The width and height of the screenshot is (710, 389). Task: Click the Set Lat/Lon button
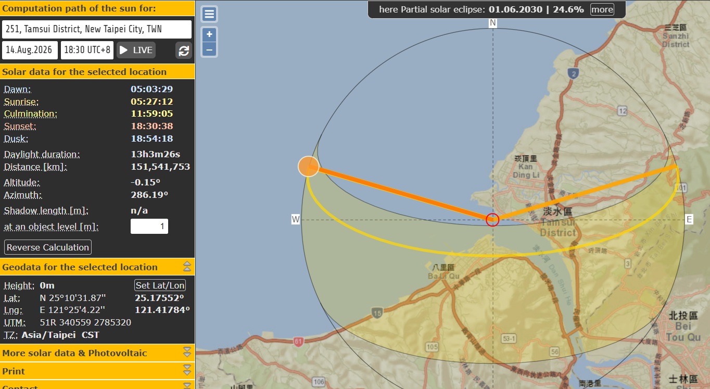(160, 285)
